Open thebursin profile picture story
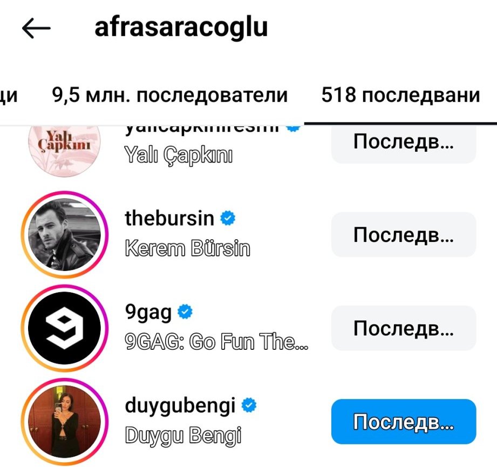497x467 pixels. click(x=65, y=235)
